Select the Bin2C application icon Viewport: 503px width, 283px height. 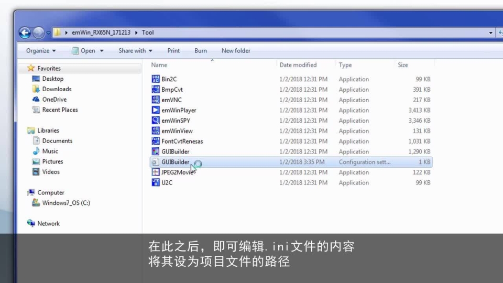pos(156,79)
